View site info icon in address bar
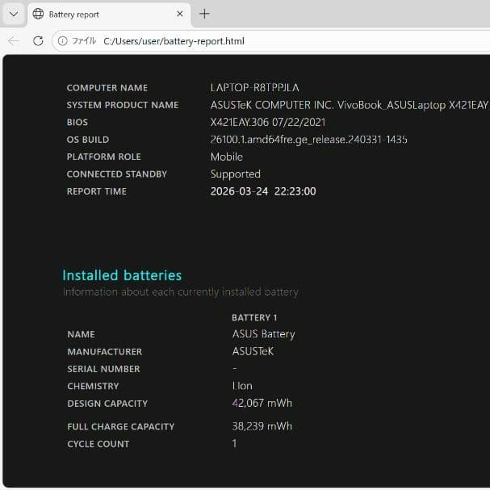 pyautogui.click(x=62, y=41)
